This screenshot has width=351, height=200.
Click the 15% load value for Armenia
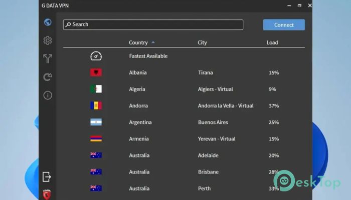(274, 138)
